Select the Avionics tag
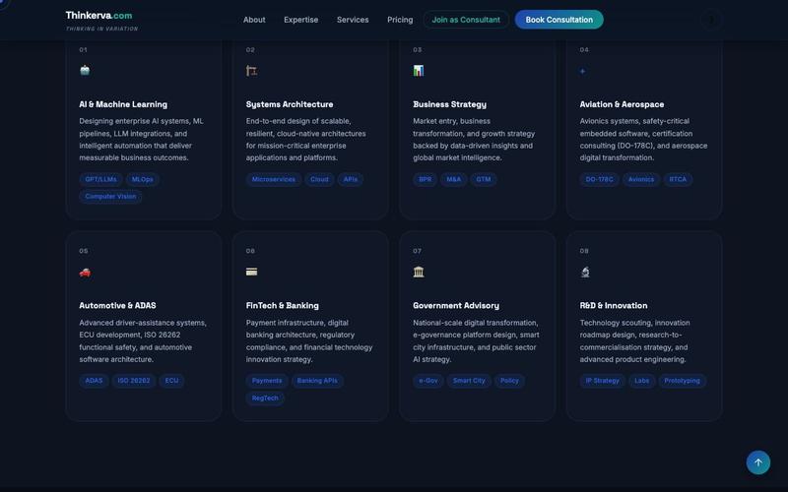 (641, 179)
